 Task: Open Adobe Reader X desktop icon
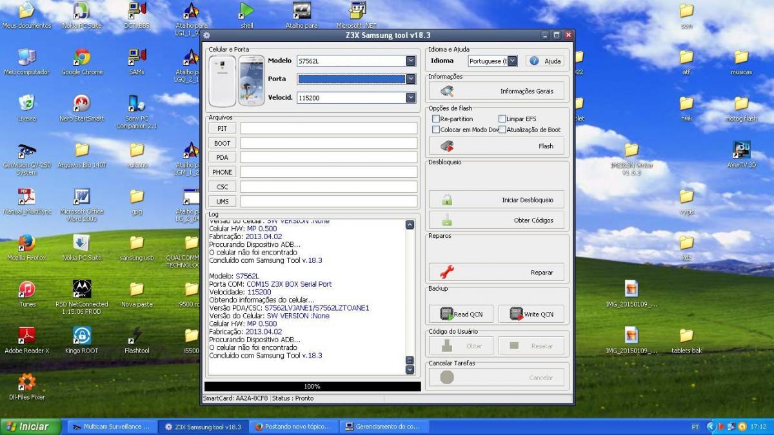click(26, 340)
